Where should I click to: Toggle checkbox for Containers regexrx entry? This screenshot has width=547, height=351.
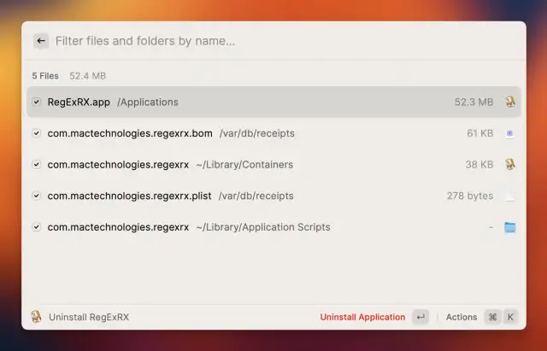pos(37,165)
